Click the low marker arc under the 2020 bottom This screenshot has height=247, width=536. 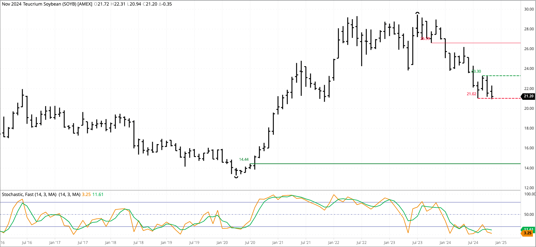tap(236, 177)
